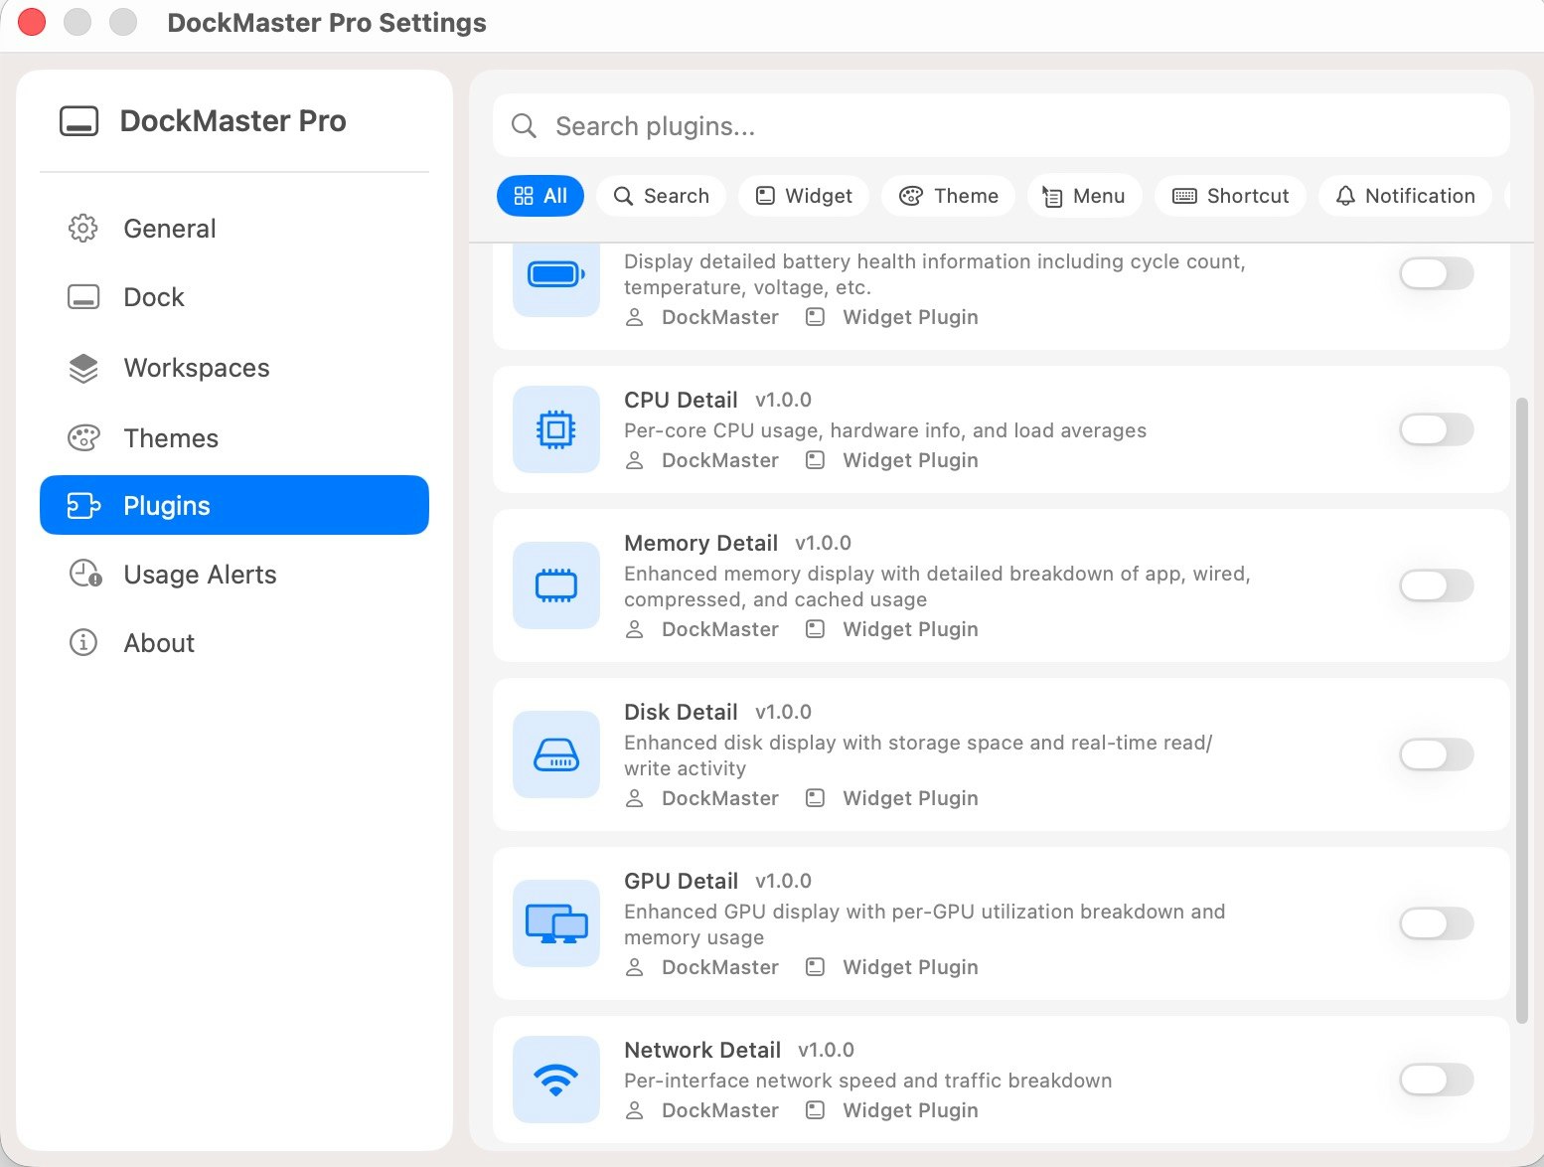
Task: Click the Workspaces stacked layers icon
Action: (83, 368)
